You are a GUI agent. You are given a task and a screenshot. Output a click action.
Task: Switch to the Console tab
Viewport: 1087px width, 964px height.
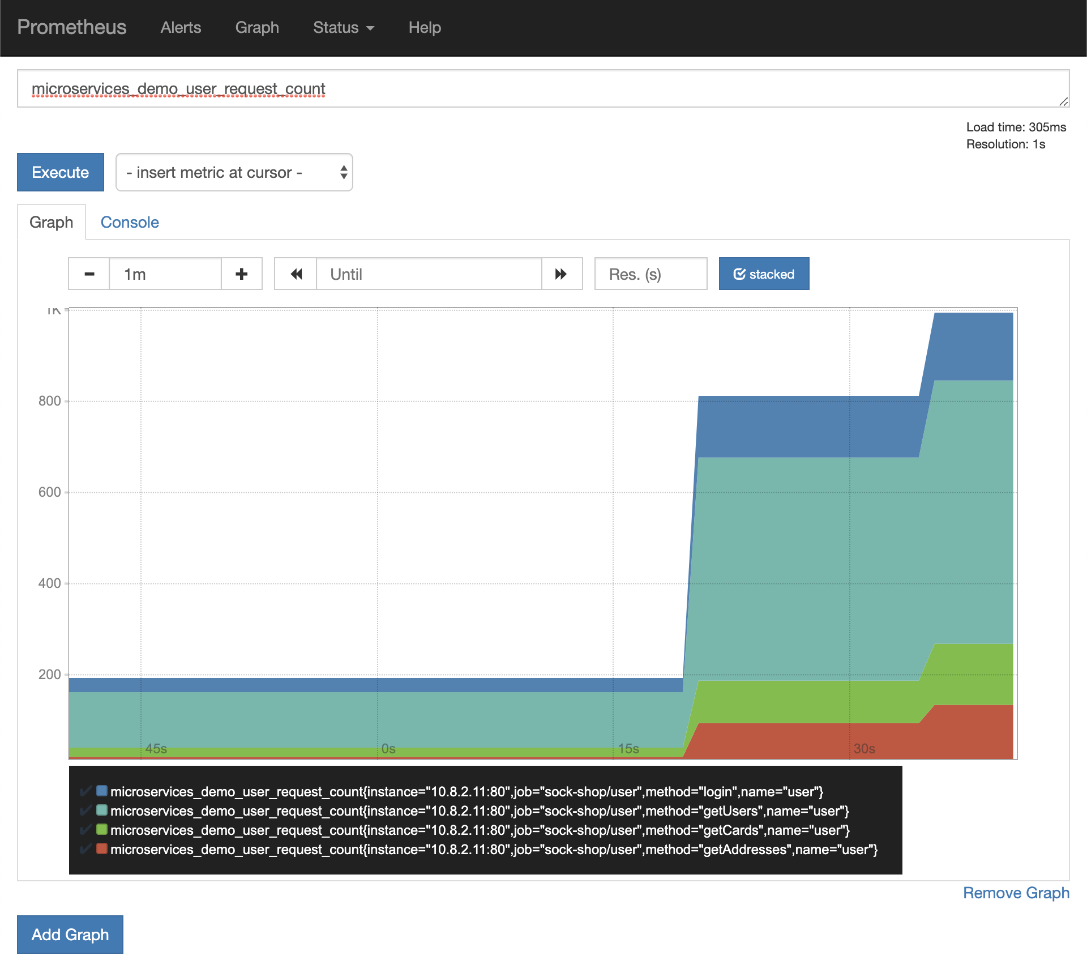(x=130, y=222)
